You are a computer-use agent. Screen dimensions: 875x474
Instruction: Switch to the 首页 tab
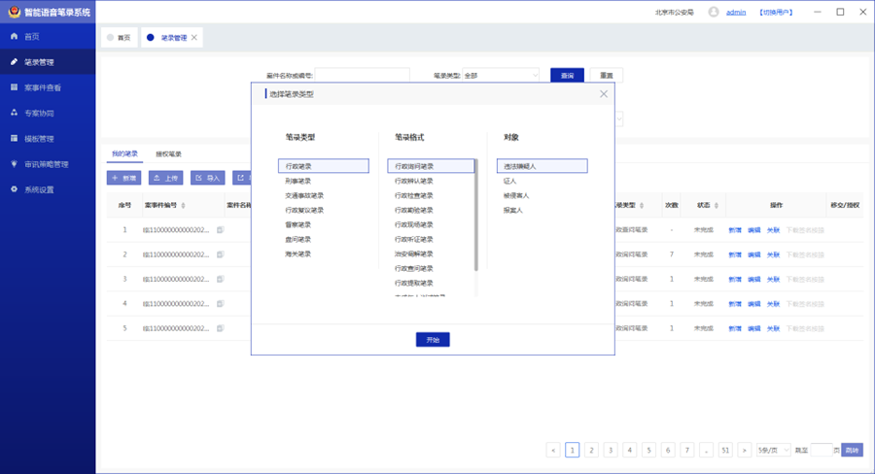click(119, 38)
